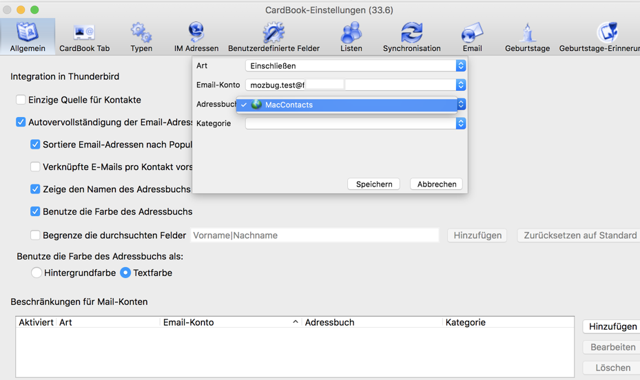Screen dimensions: 640x380
Task: Open the Email-Konto dropdown
Action: click(x=355, y=85)
